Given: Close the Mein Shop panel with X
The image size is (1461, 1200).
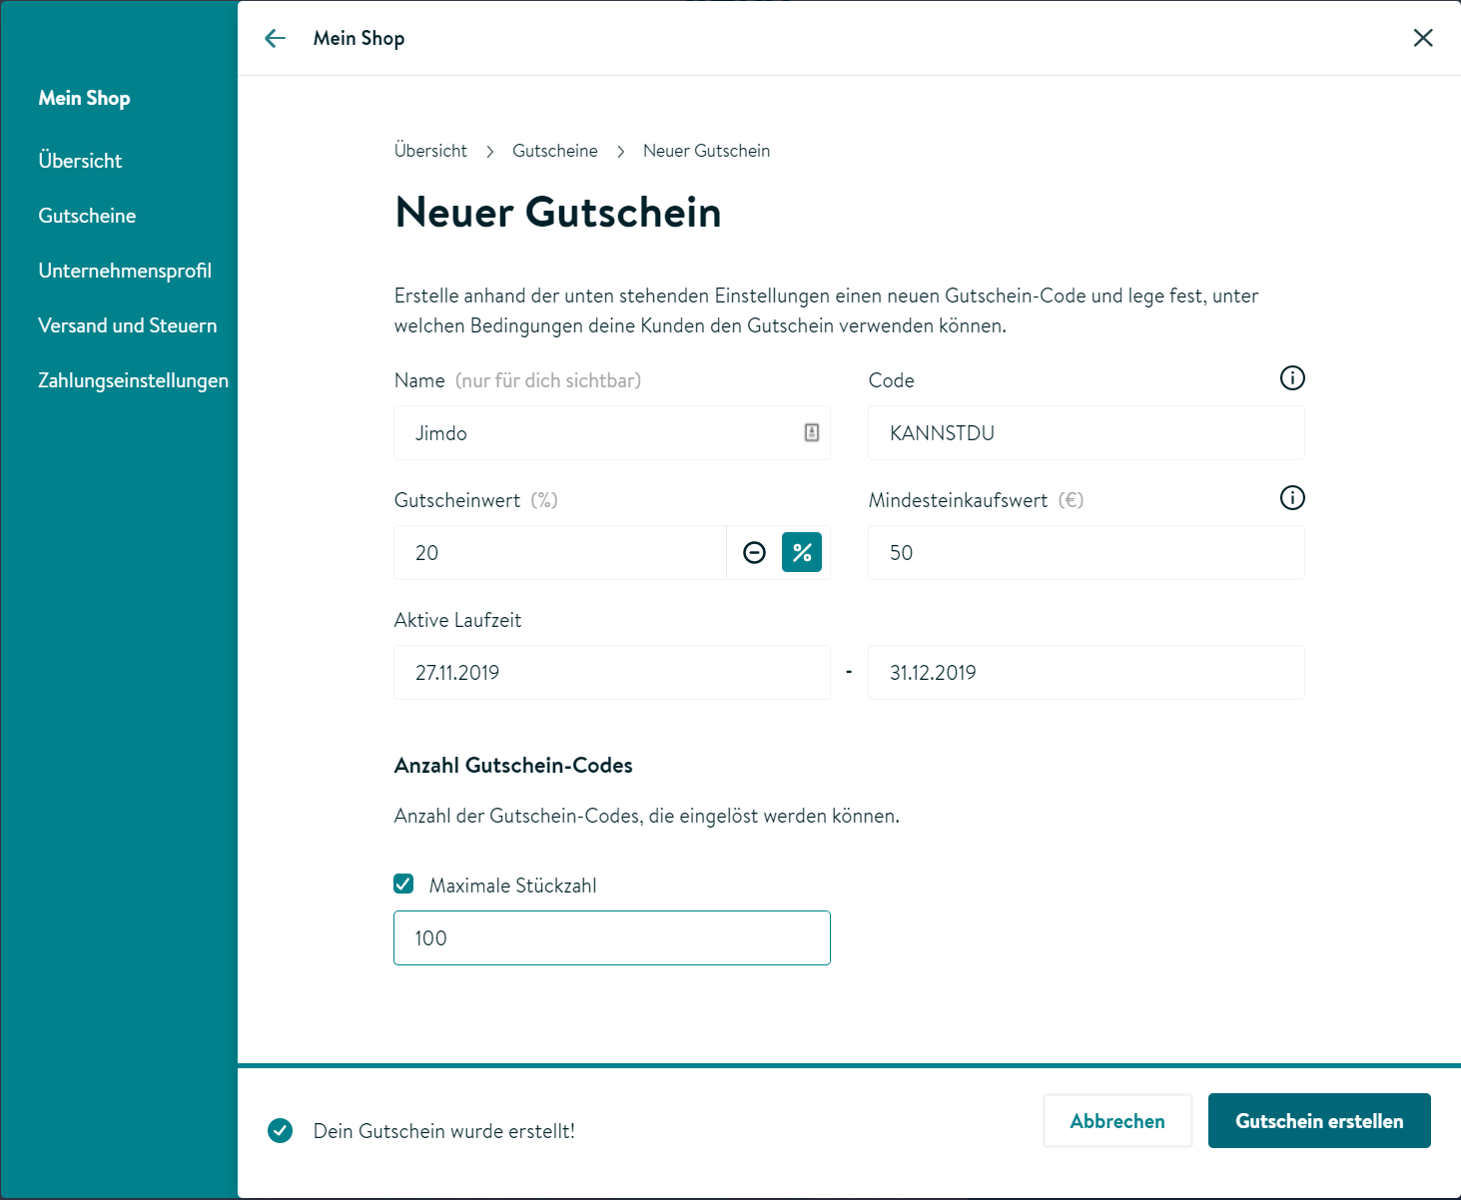Looking at the screenshot, I should pos(1423,38).
